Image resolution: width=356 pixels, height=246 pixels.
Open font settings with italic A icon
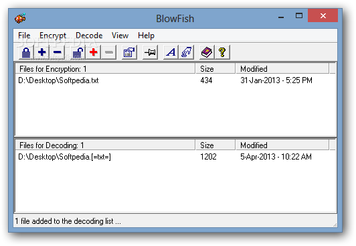[x=171, y=52]
